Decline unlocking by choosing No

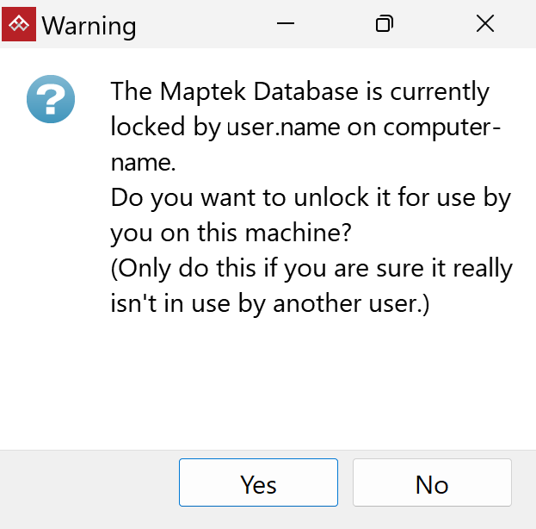point(432,482)
